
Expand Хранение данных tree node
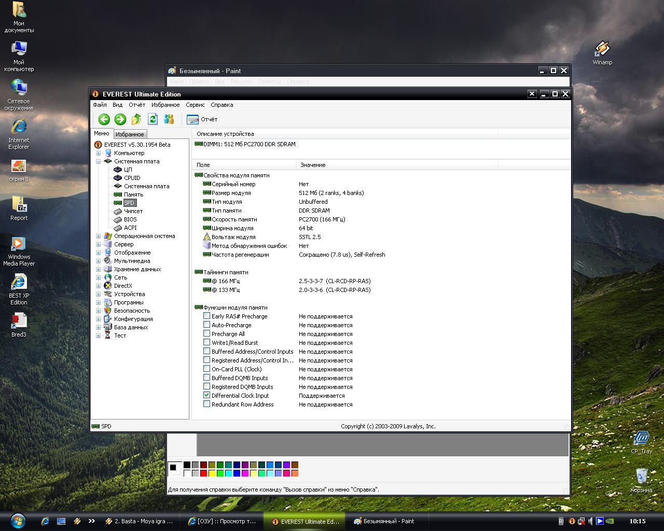click(98, 269)
